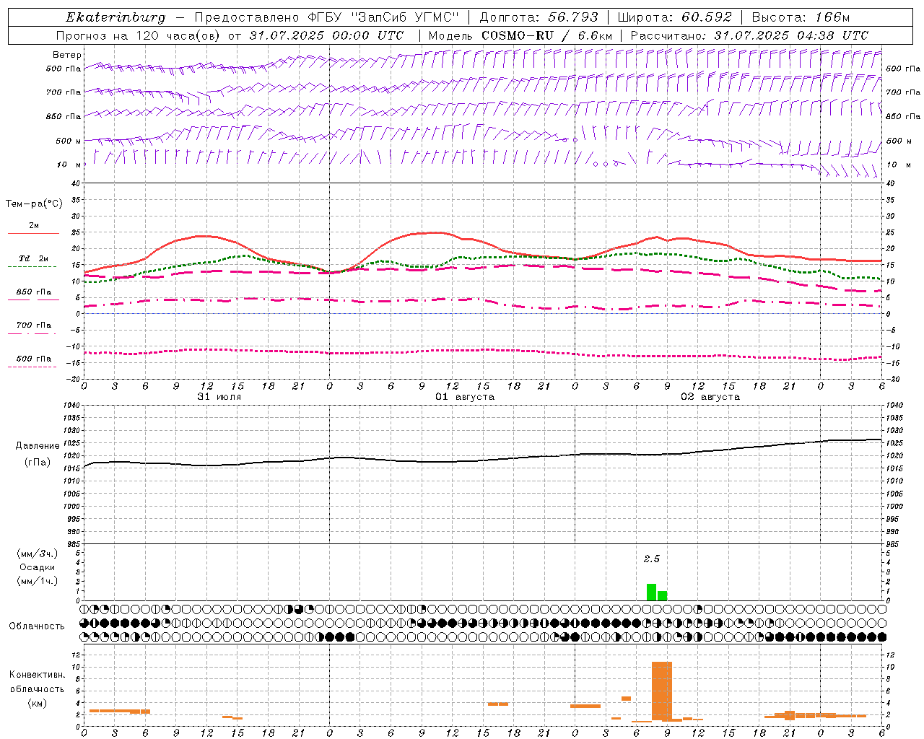The image size is (924, 739).
Task: Click the Тем-ра(°C) temperature axis label
Action: 34,204
